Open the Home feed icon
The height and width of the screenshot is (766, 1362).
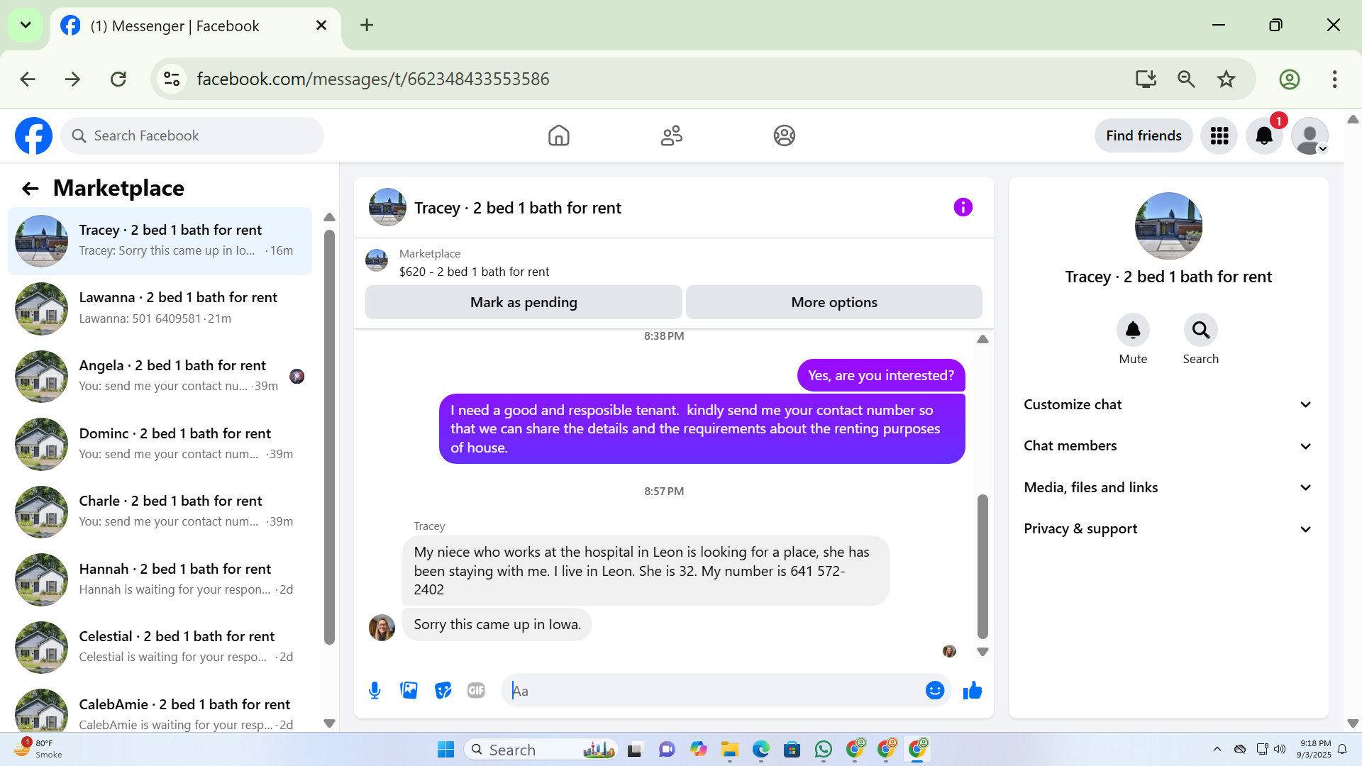click(x=558, y=135)
